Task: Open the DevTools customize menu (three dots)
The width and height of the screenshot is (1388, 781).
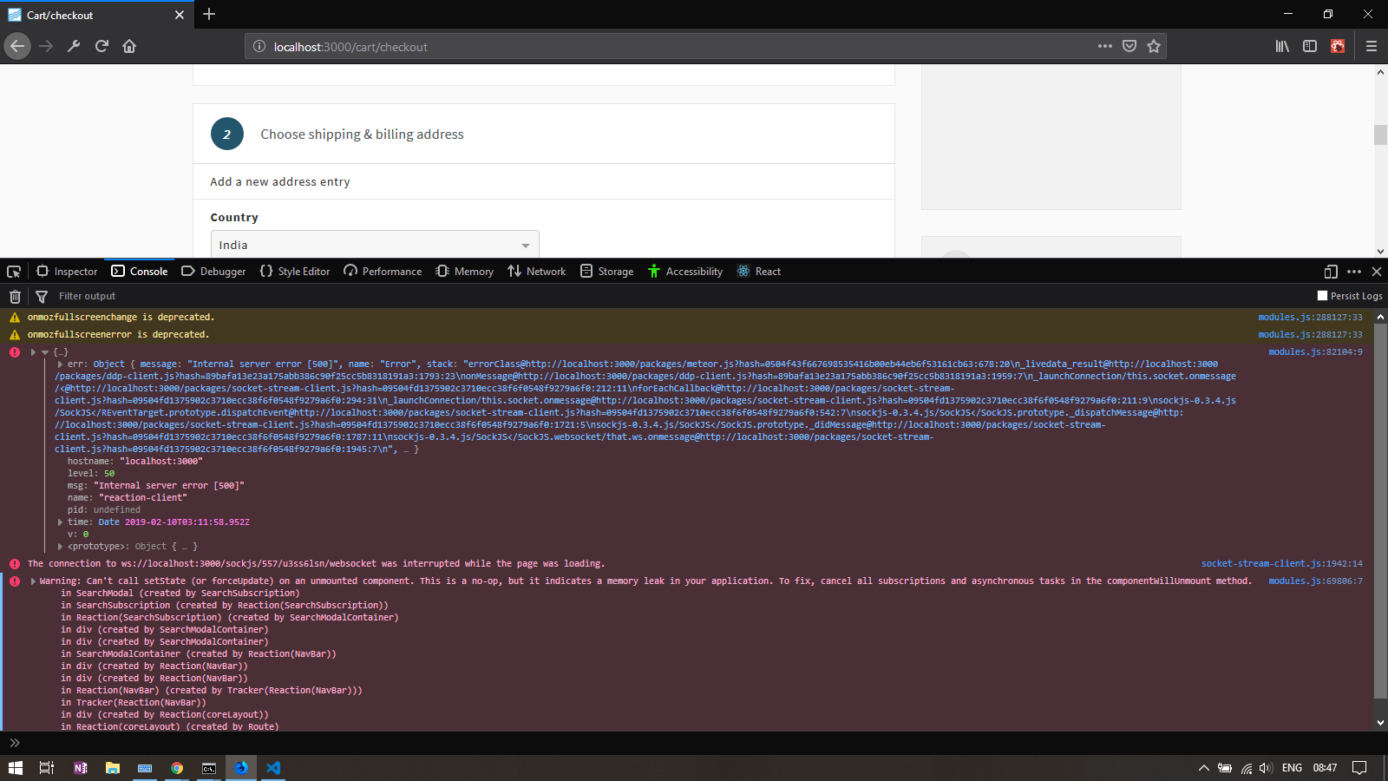Action: (x=1352, y=272)
